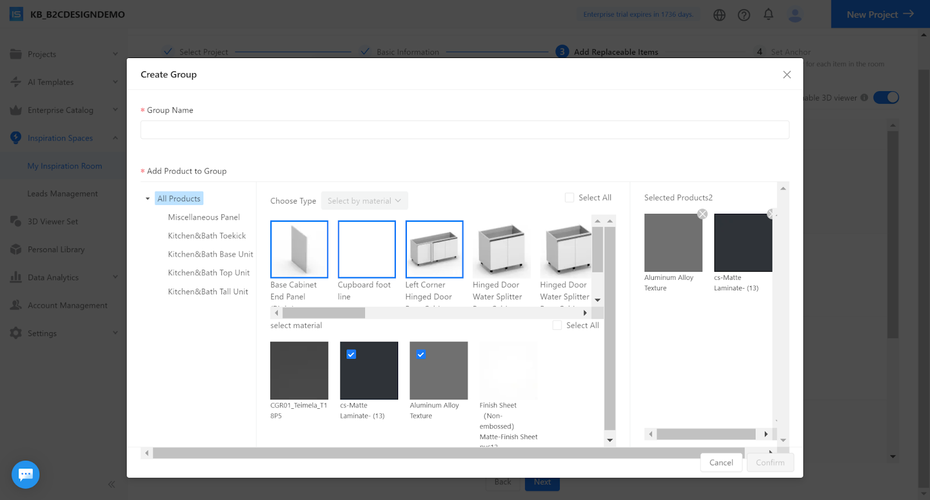
Task: Close the Create Group dialog
Action: click(x=786, y=75)
